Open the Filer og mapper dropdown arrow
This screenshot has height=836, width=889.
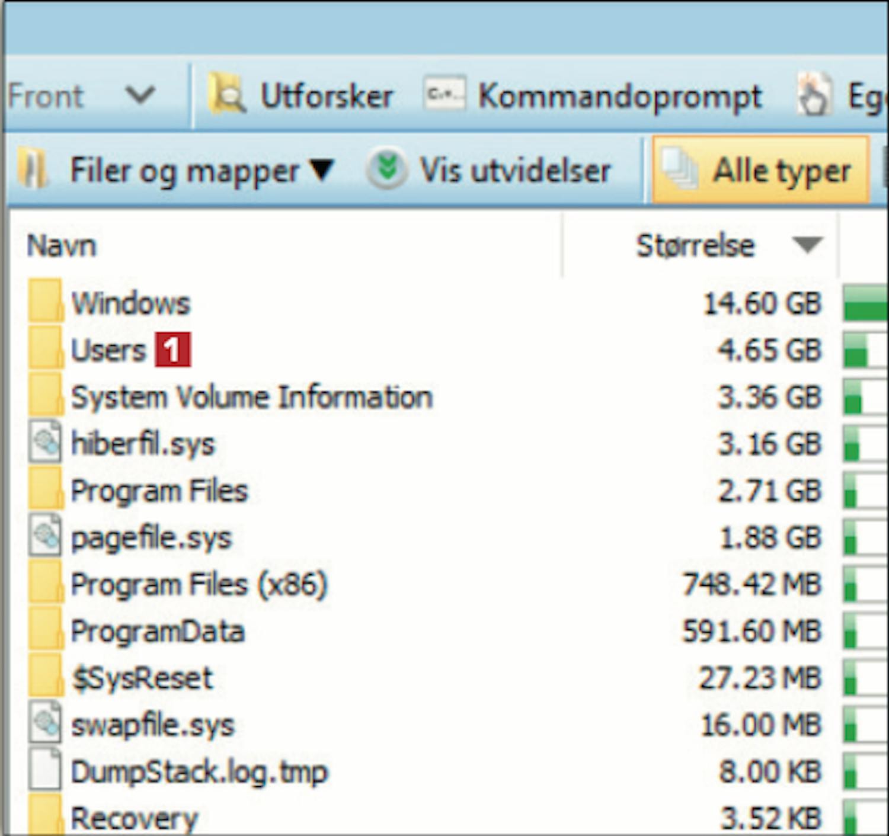tap(322, 170)
